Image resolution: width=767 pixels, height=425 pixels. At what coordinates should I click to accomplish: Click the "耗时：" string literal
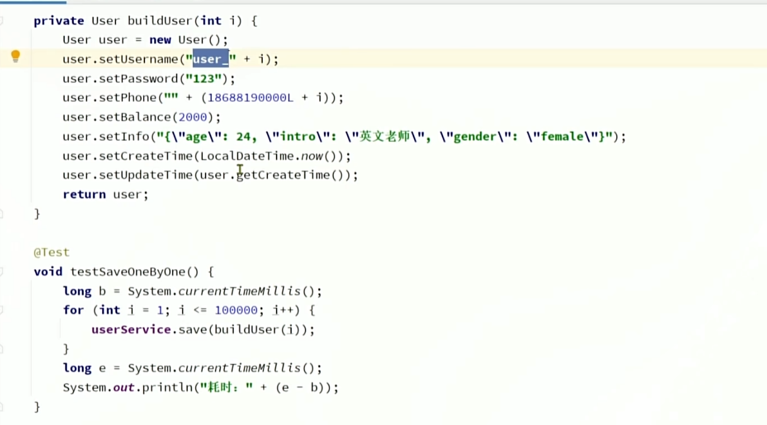click(x=225, y=388)
